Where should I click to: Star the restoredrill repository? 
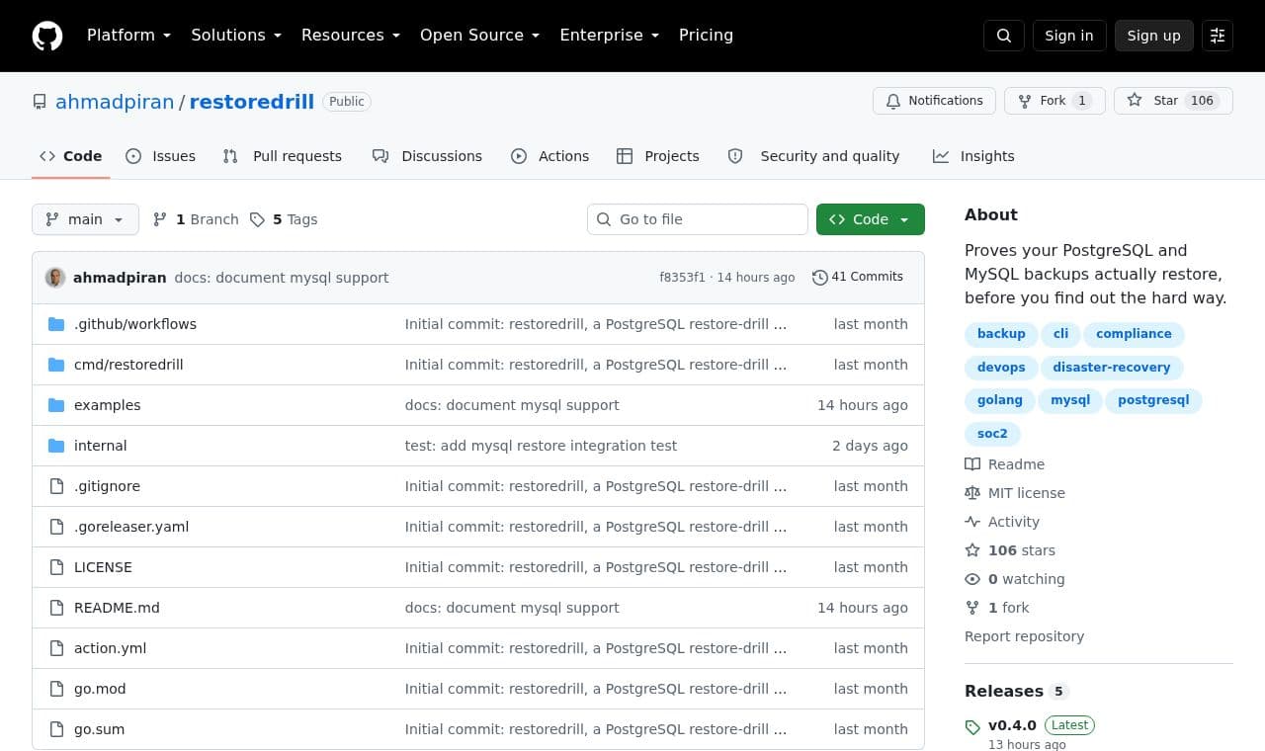pyautogui.click(x=1173, y=101)
